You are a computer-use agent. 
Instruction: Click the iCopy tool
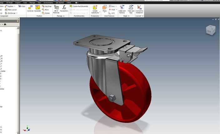click(x=22, y=6)
